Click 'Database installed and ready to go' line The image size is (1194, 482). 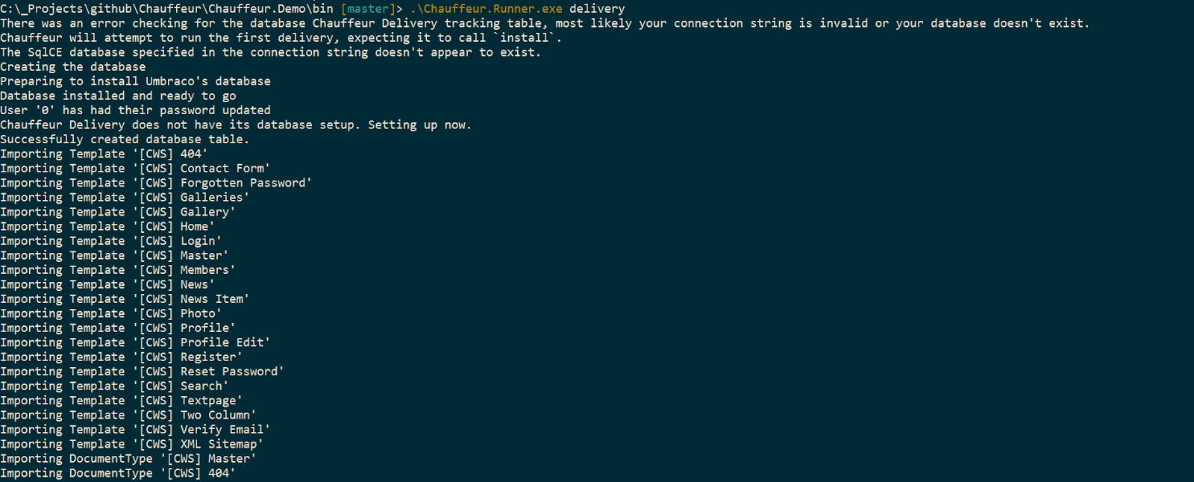pyautogui.click(x=118, y=96)
